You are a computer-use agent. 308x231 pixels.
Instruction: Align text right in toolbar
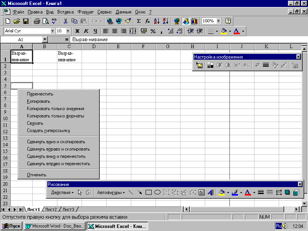124,31
